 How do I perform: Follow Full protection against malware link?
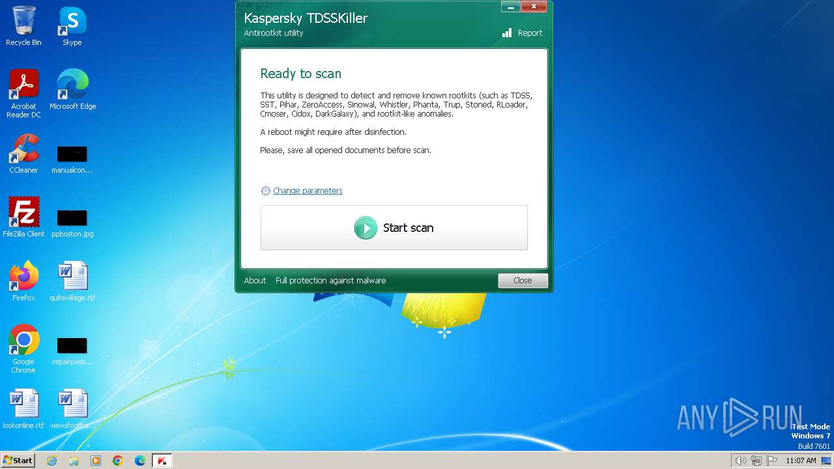330,281
